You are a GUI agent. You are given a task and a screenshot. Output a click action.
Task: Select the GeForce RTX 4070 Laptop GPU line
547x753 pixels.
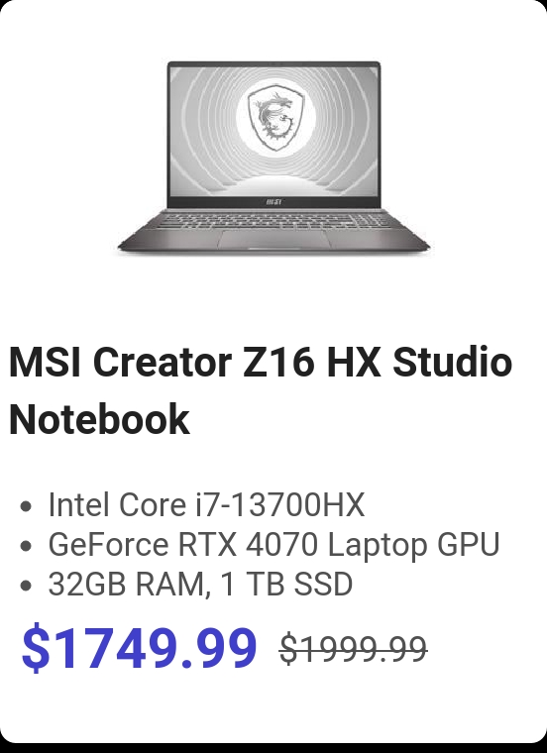273,544
